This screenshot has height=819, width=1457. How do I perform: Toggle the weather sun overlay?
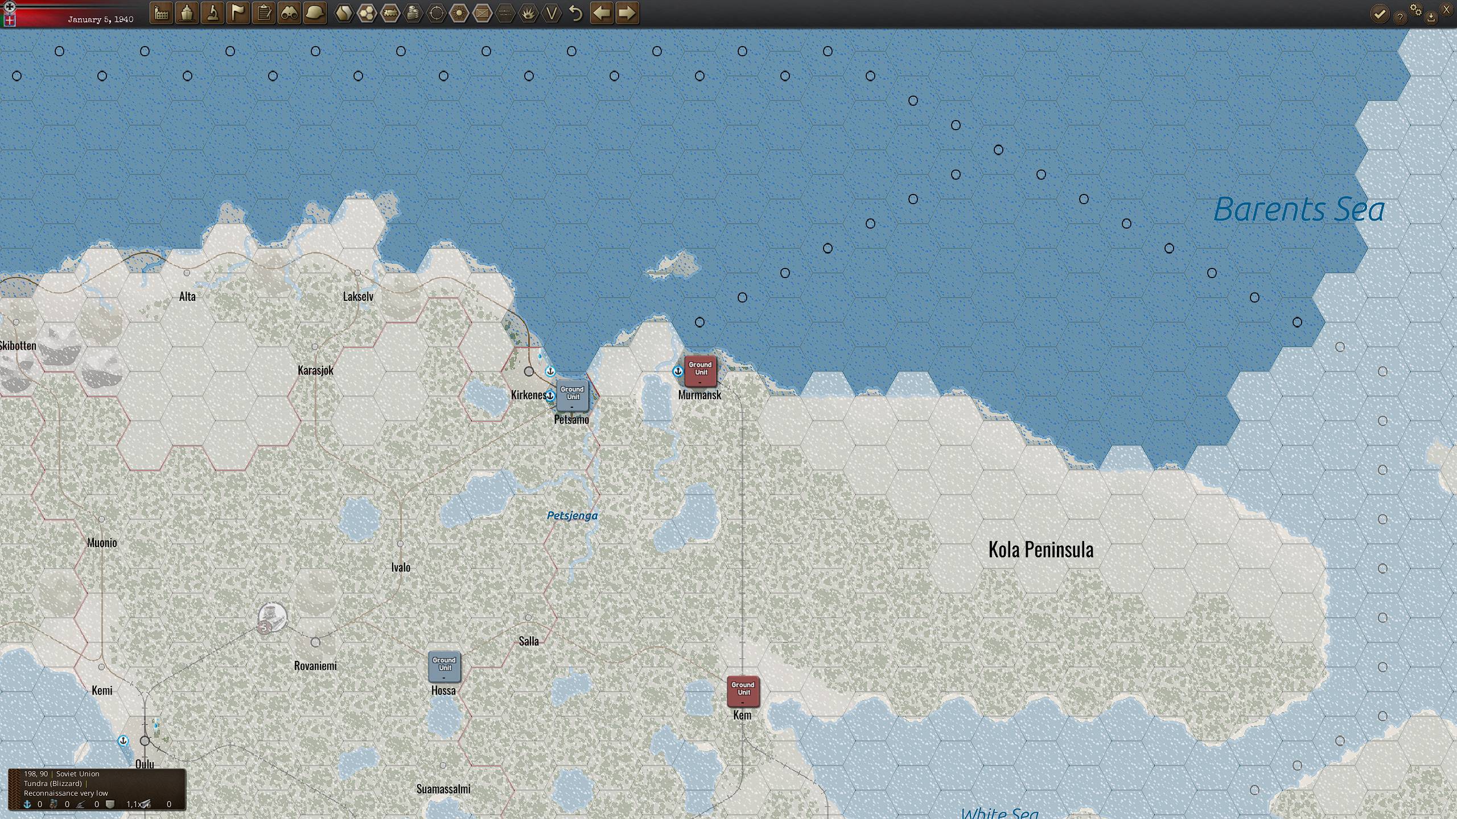coord(459,13)
